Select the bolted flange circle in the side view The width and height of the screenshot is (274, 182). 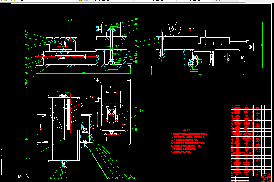227,58
